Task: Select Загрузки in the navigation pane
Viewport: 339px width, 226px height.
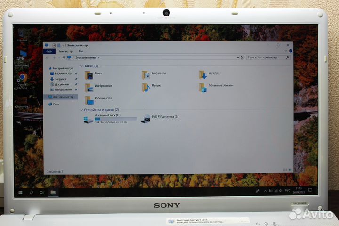Action: tap(58, 79)
